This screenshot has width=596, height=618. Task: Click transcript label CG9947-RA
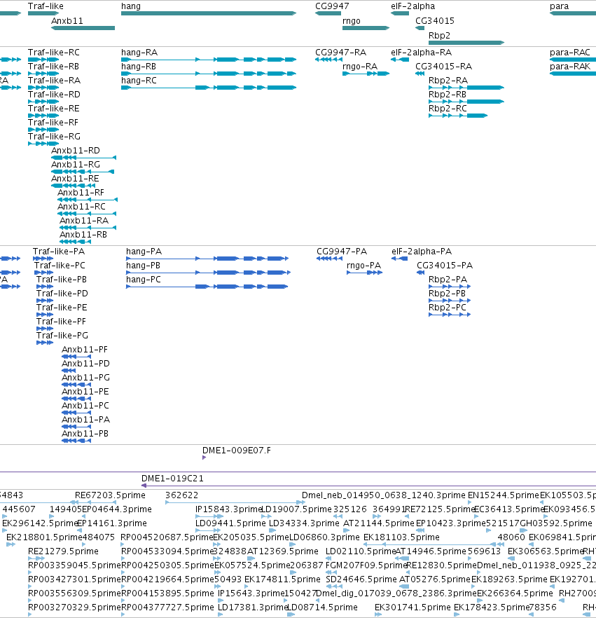click(341, 53)
